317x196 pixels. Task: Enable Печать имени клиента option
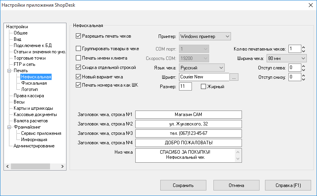78,58
